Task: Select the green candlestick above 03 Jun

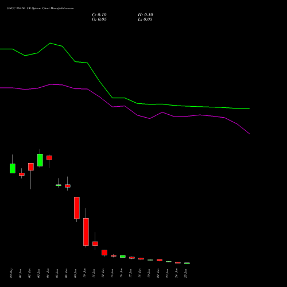Action: pos(40,160)
